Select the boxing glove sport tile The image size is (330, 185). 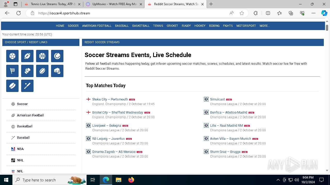(x=27, y=71)
